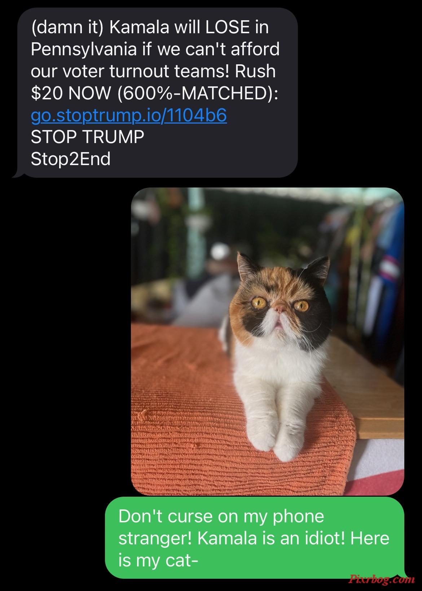Click the "(600%-MATCHED):" text
Viewport: 422px width, 591px height.
(198, 93)
